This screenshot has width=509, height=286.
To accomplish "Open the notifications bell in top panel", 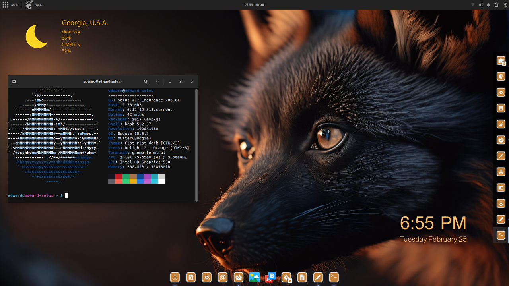I will tap(488, 5).
